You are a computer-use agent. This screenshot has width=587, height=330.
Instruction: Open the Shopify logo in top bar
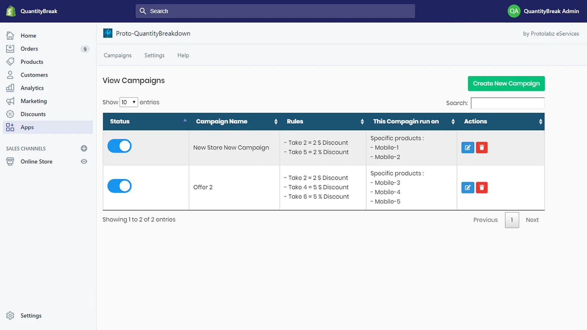[x=11, y=11]
